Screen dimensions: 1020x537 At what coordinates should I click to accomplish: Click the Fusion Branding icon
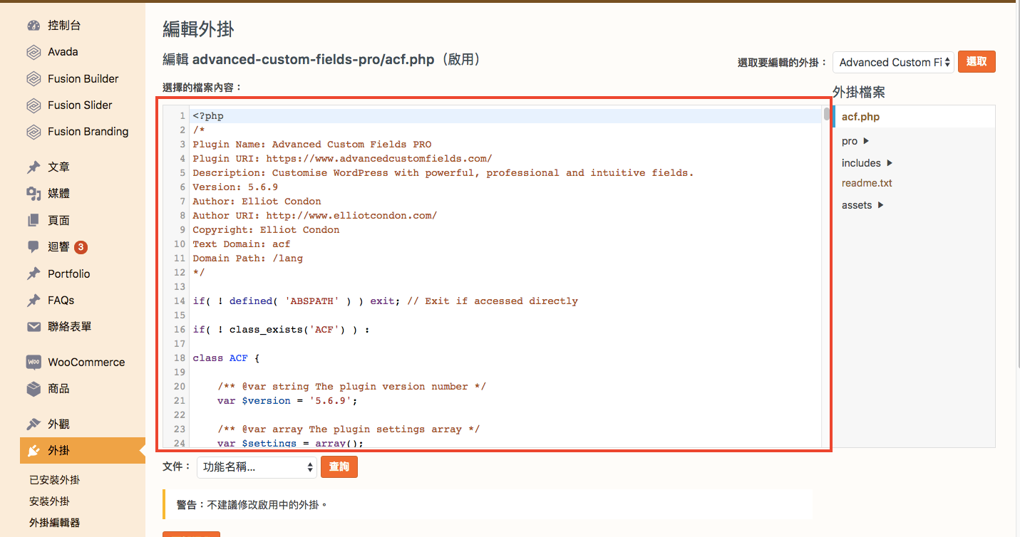point(34,132)
